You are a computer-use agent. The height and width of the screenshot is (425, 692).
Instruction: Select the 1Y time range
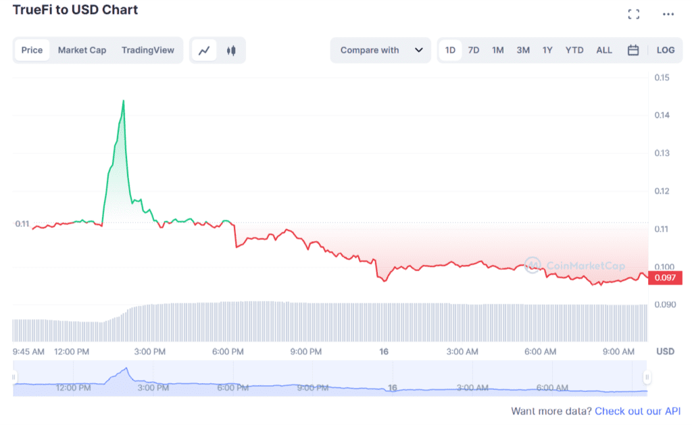coord(547,50)
